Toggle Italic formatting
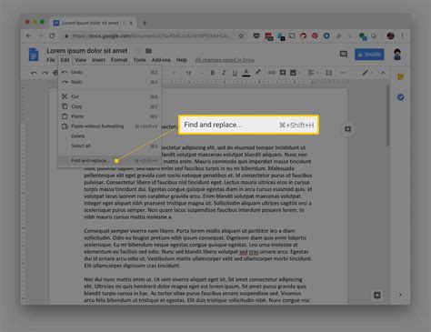Screen dimensions: 431x332 tap(224, 73)
